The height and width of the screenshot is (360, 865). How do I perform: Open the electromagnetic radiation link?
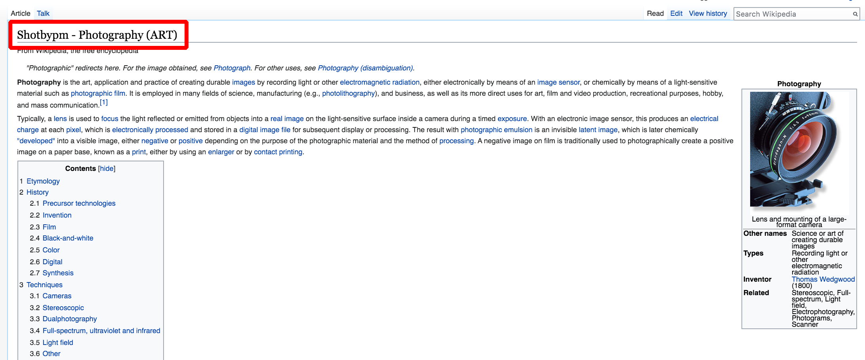point(379,82)
